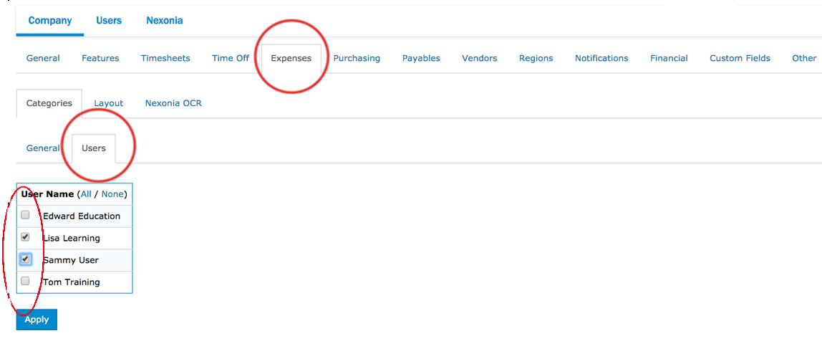The width and height of the screenshot is (822, 341).
Task: Open the Vendors tab
Action: (479, 59)
